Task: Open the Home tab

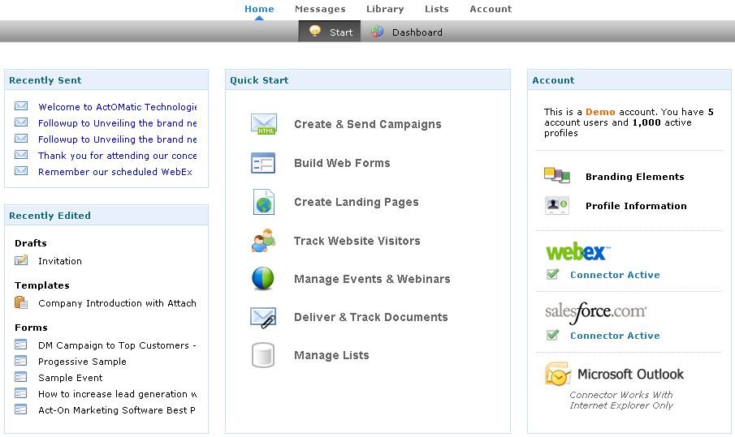Action: coord(259,9)
